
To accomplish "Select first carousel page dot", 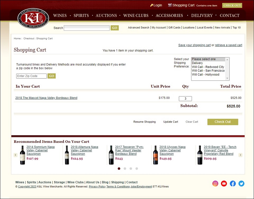I will point(119,168).
